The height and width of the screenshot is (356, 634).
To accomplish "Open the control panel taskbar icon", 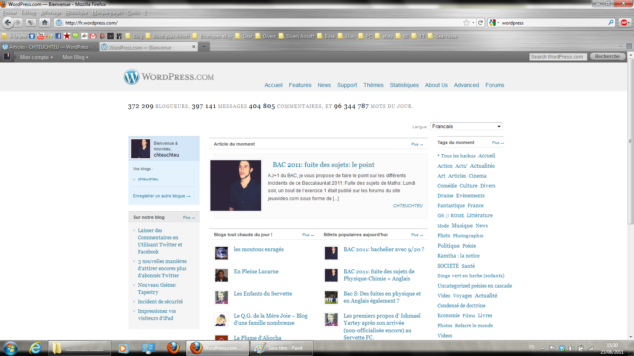I will [148, 348].
